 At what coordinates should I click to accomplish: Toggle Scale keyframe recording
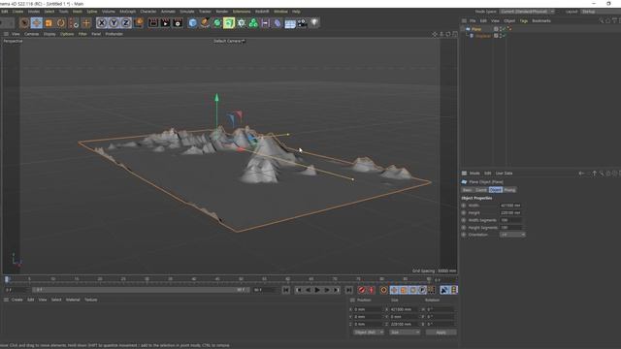[404, 290]
